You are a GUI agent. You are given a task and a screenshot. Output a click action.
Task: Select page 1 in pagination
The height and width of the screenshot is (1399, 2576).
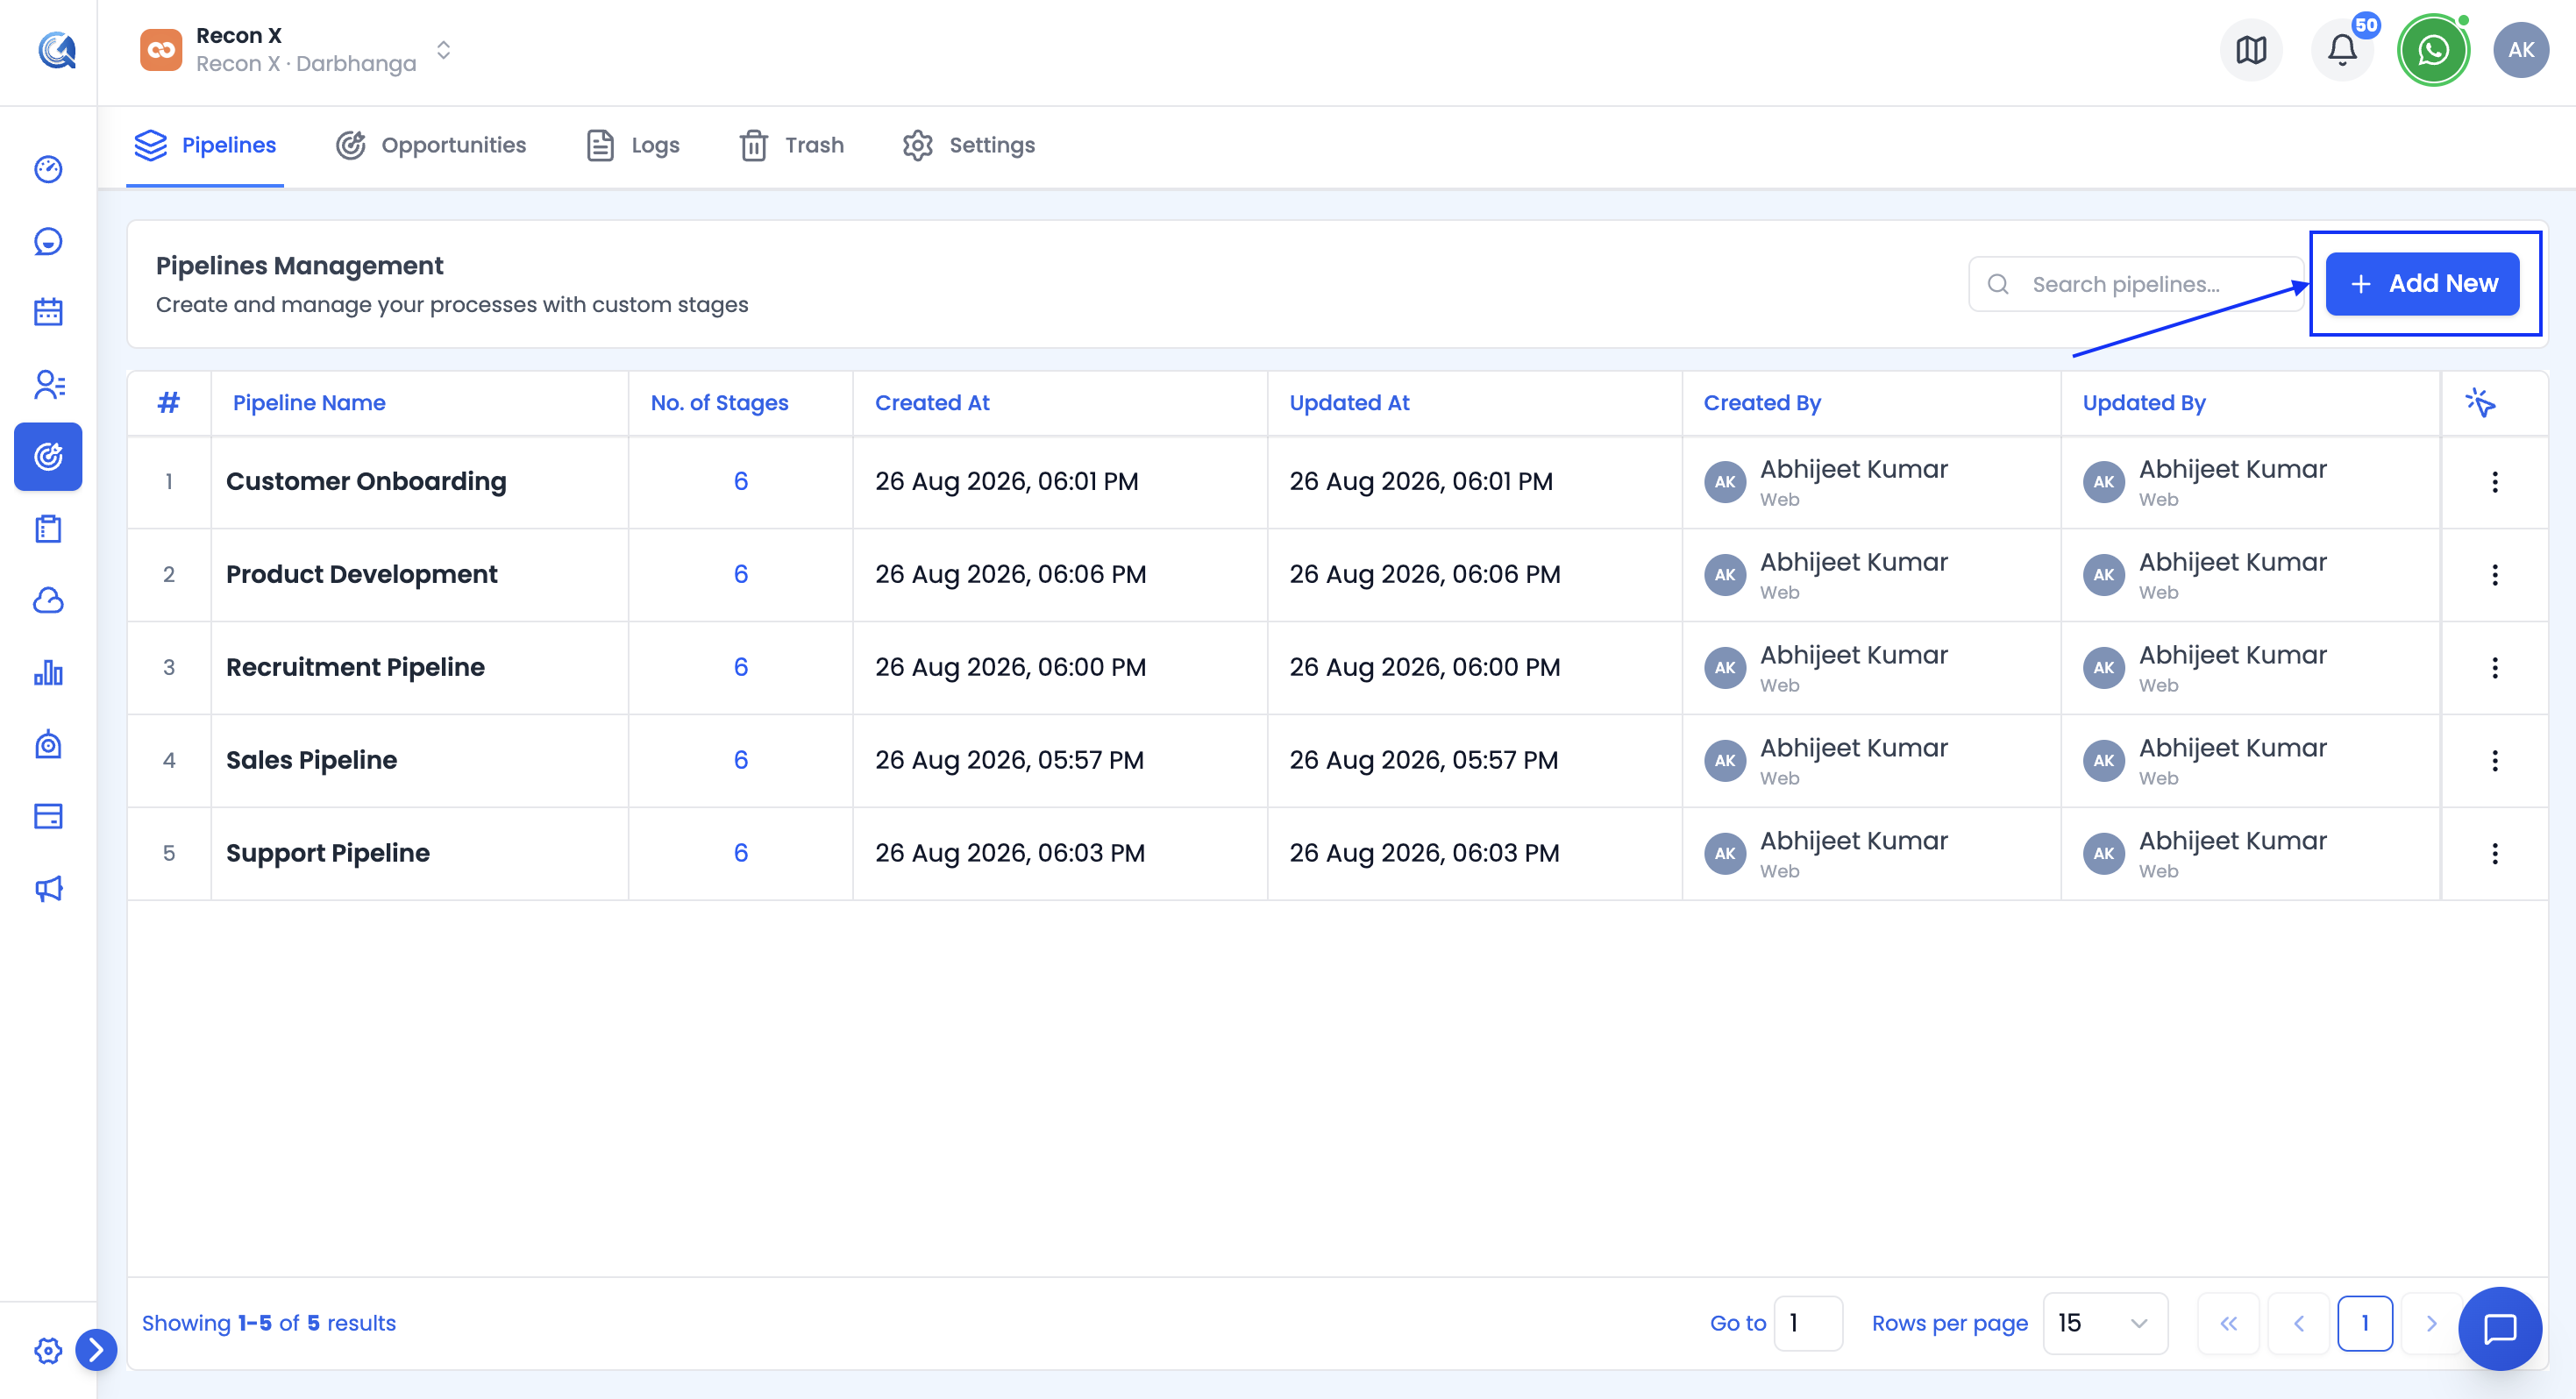(x=2365, y=1323)
